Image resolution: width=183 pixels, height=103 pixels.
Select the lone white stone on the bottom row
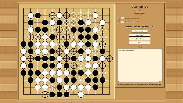(81, 94)
